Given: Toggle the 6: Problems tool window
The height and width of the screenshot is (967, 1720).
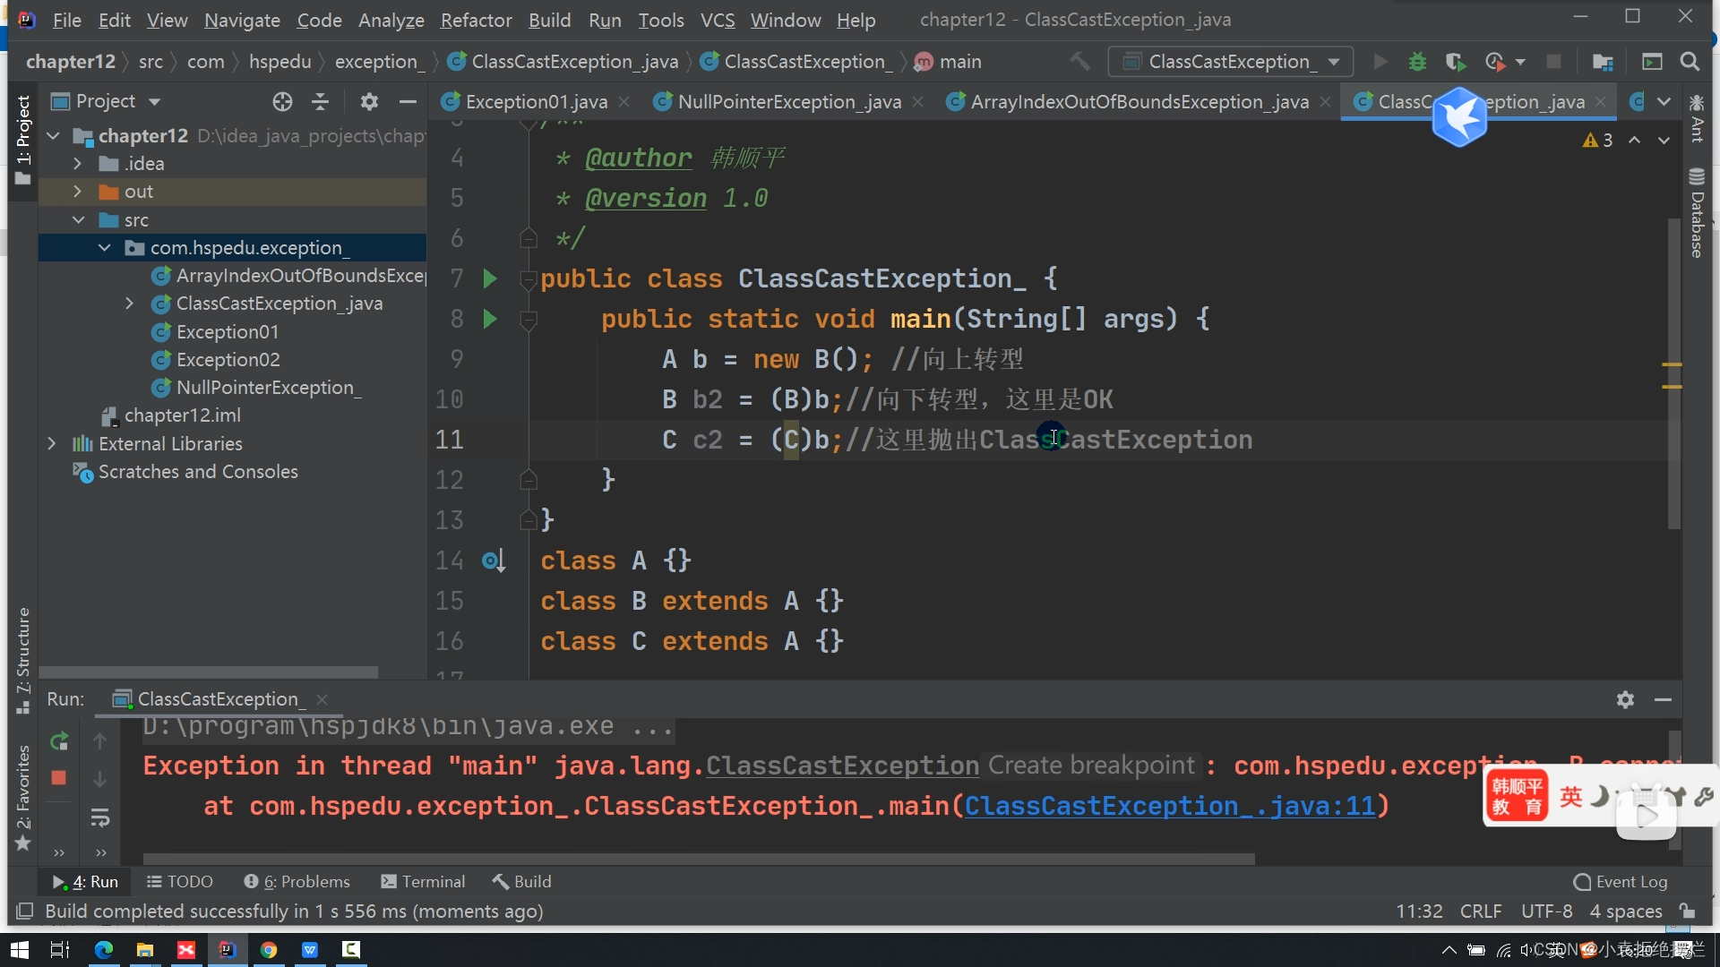Looking at the screenshot, I should pos(297,882).
